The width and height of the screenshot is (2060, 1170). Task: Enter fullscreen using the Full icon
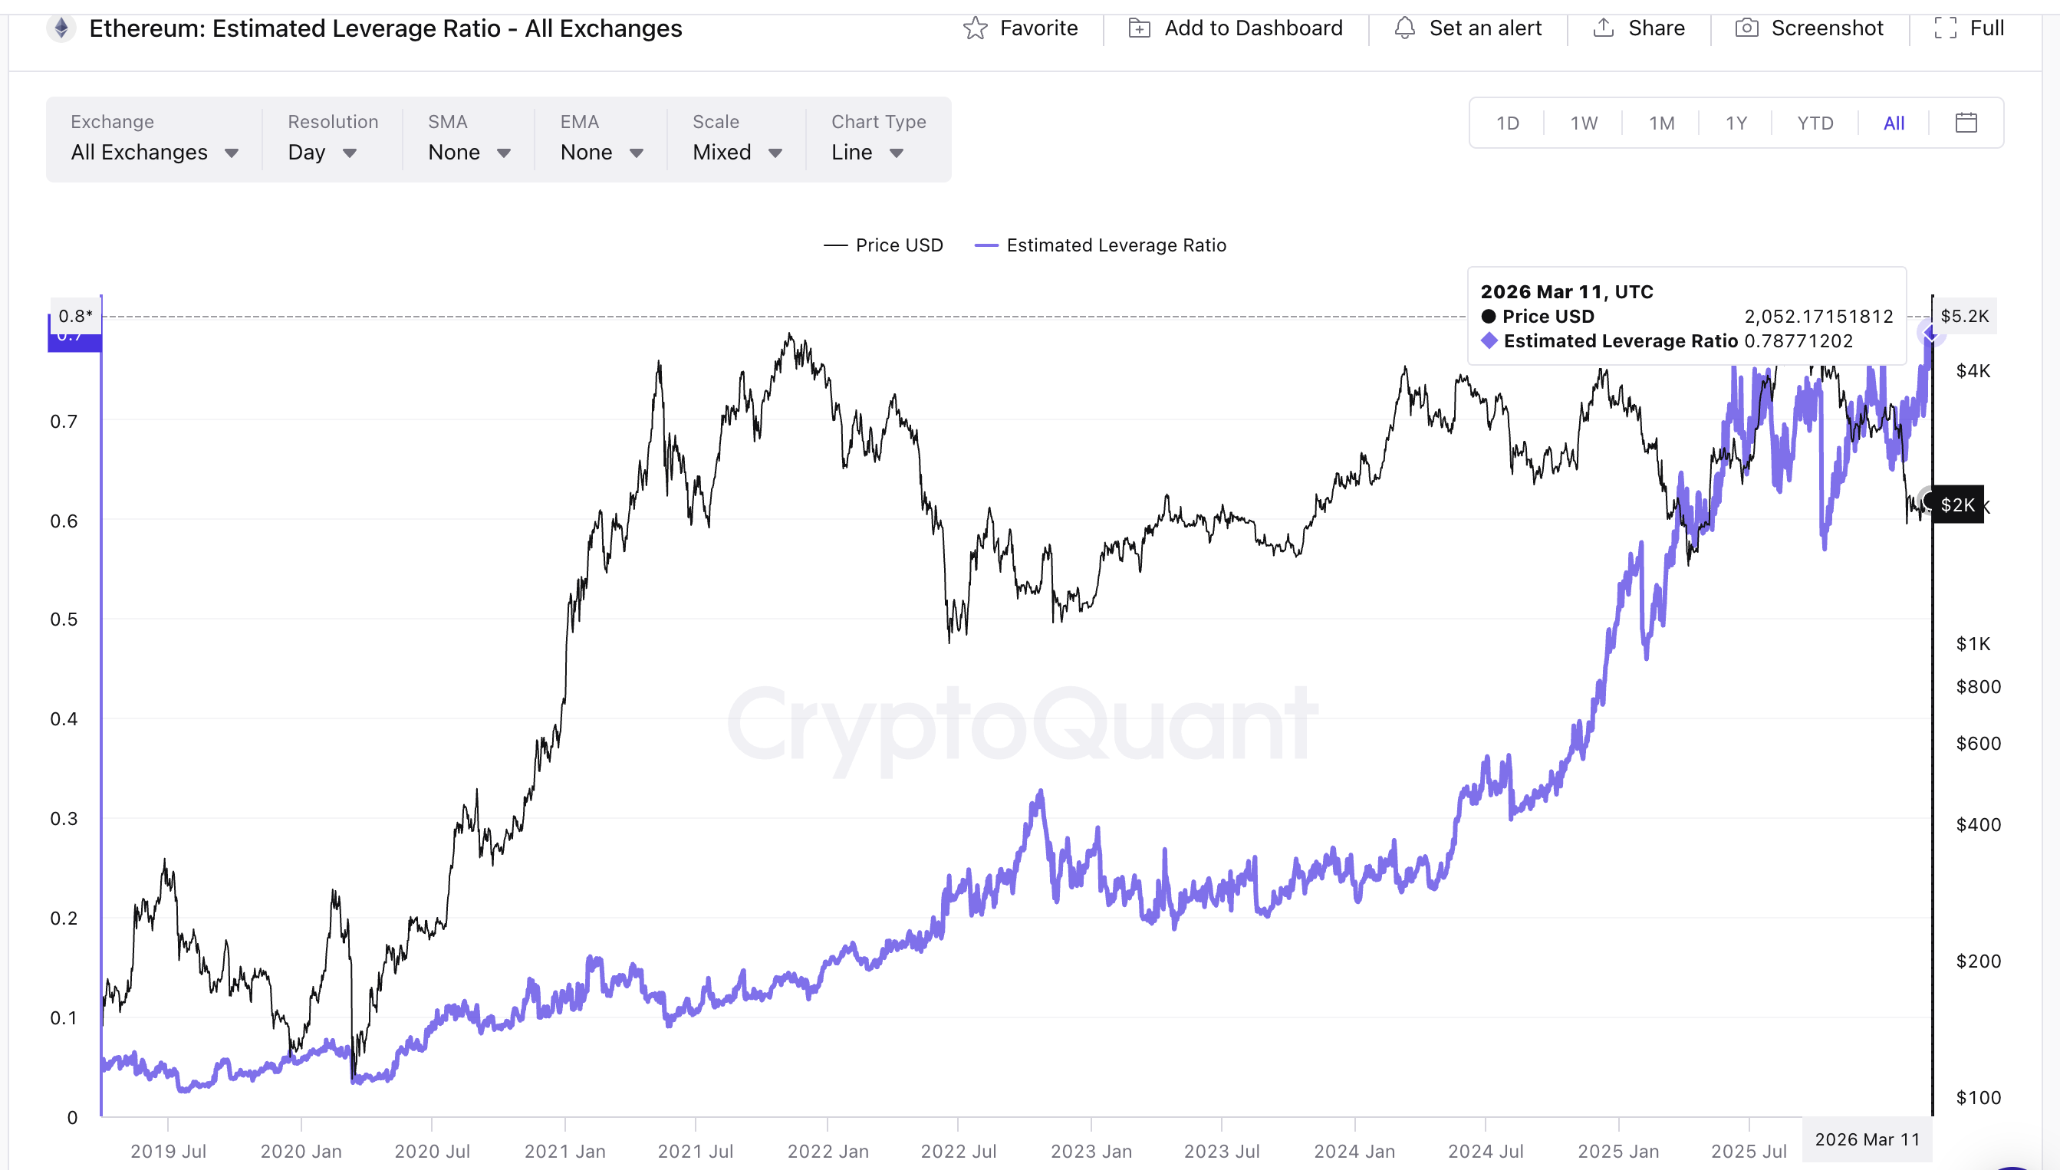(1945, 28)
